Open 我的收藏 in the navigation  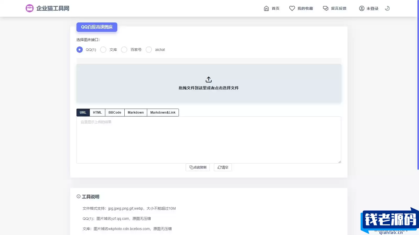305,8
